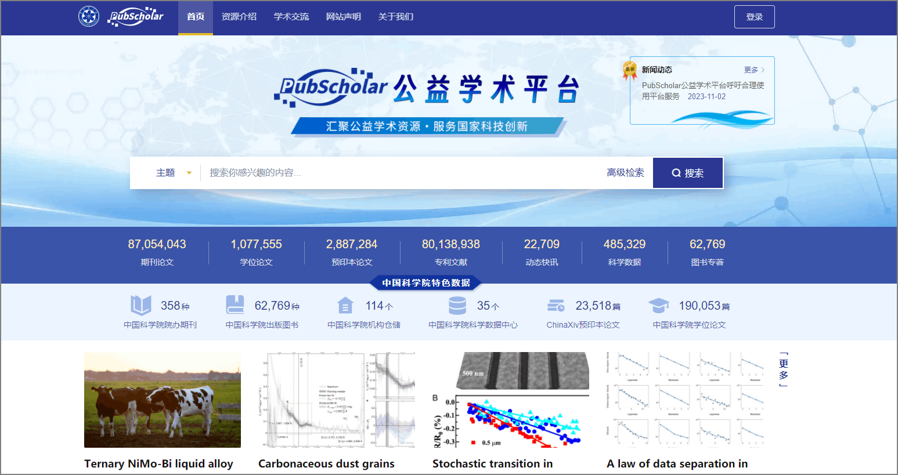Click the gold medal news badge icon
Viewport: 898px width, 475px height.
[x=630, y=70]
